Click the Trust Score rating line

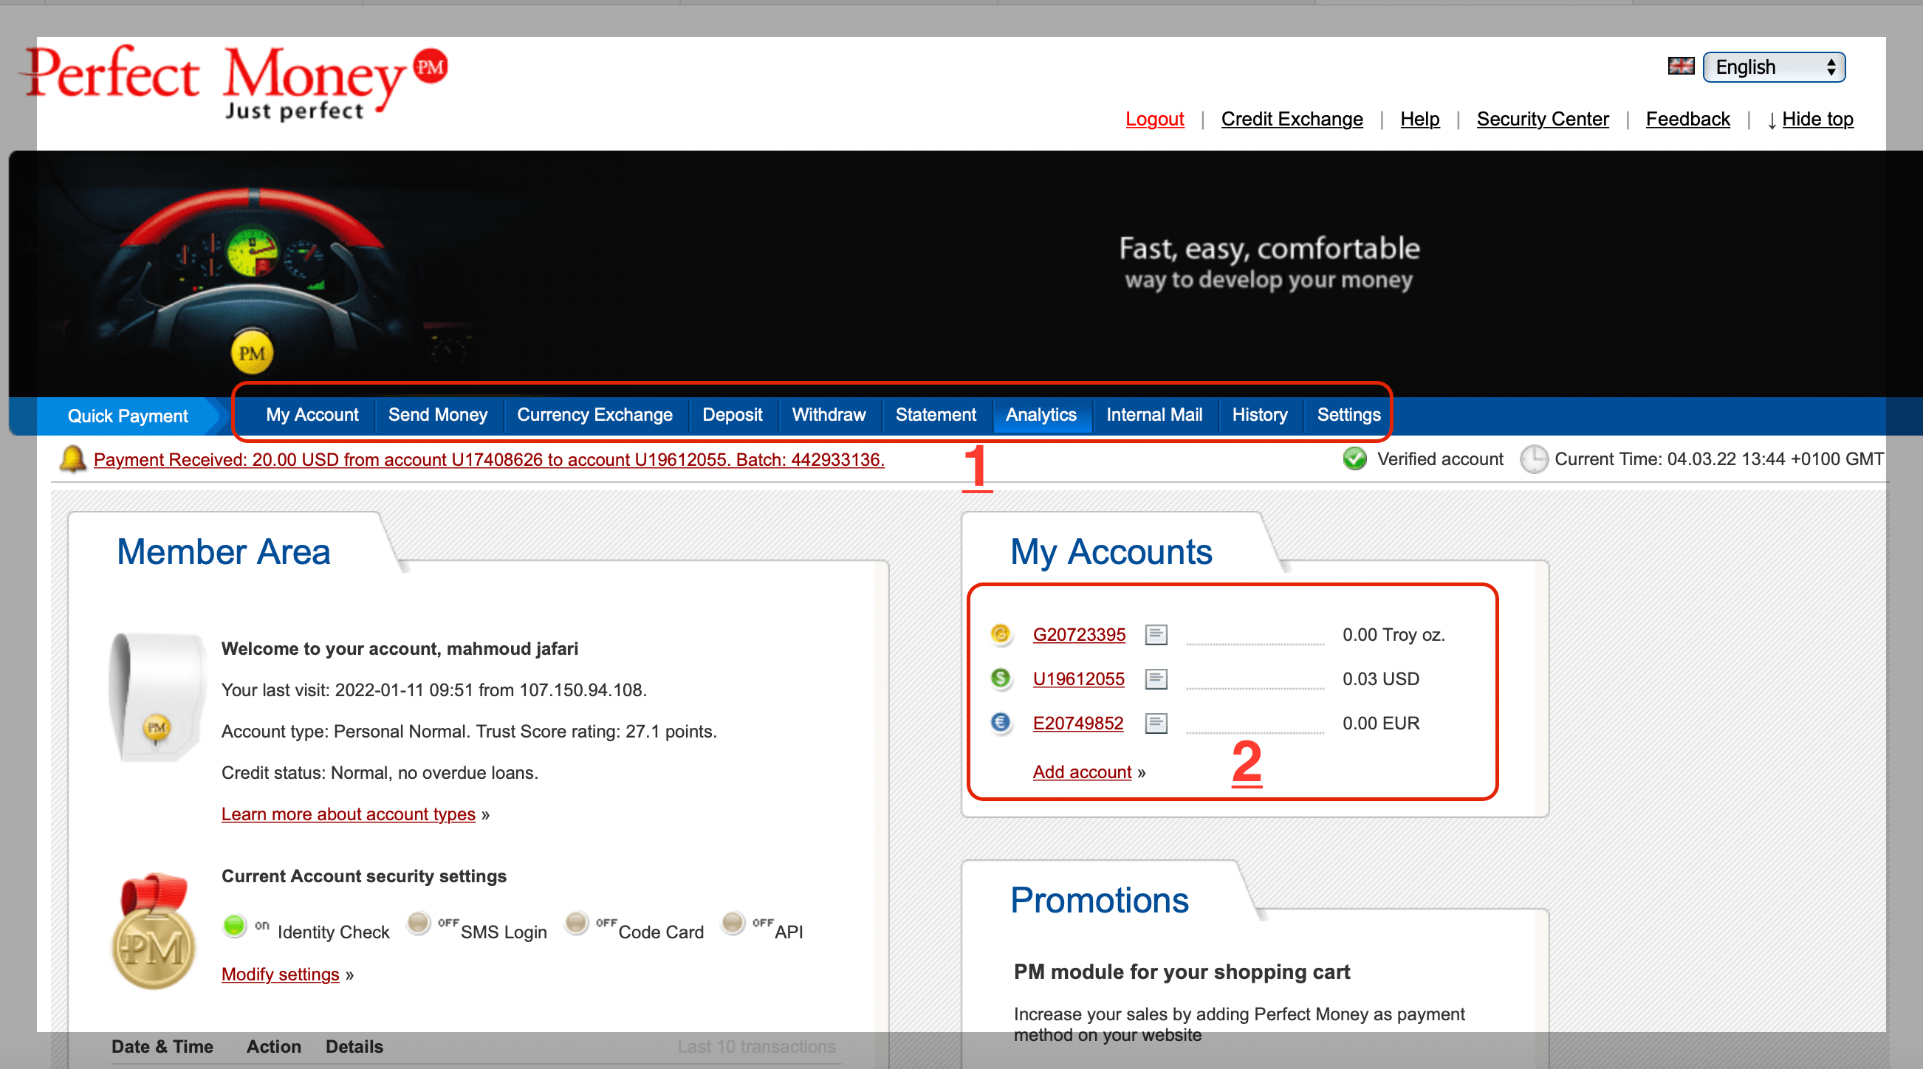tap(469, 731)
